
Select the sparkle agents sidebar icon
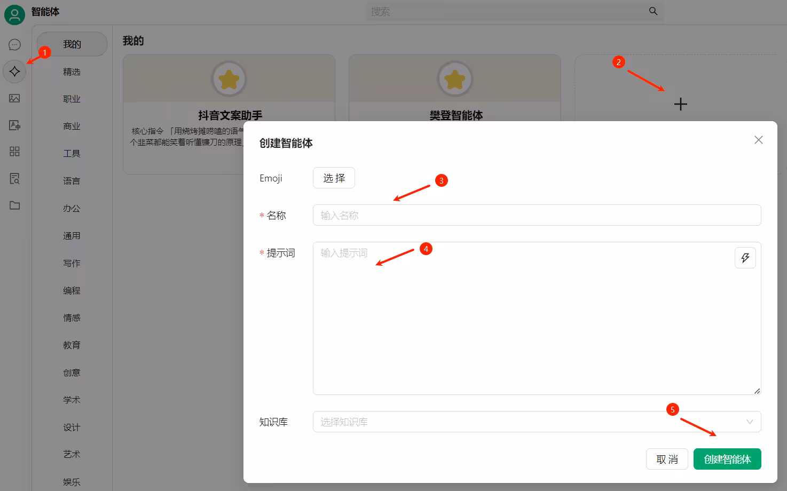point(15,72)
